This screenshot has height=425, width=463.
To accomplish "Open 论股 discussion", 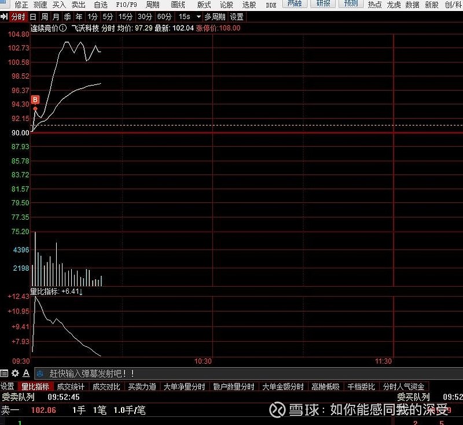I will (x=226, y=5).
